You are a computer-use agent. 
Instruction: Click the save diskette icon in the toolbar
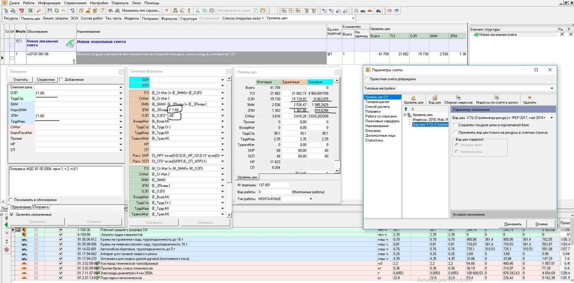[50, 11]
